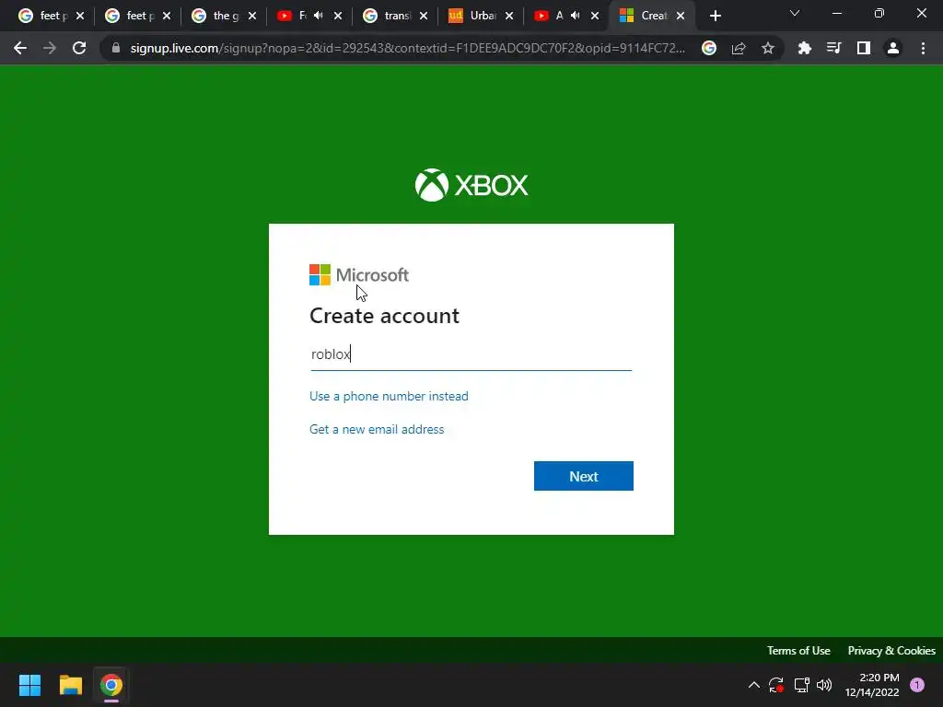The width and height of the screenshot is (943, 707).
Task: Click 'Get a new email address' link
Action: point(377,429)
